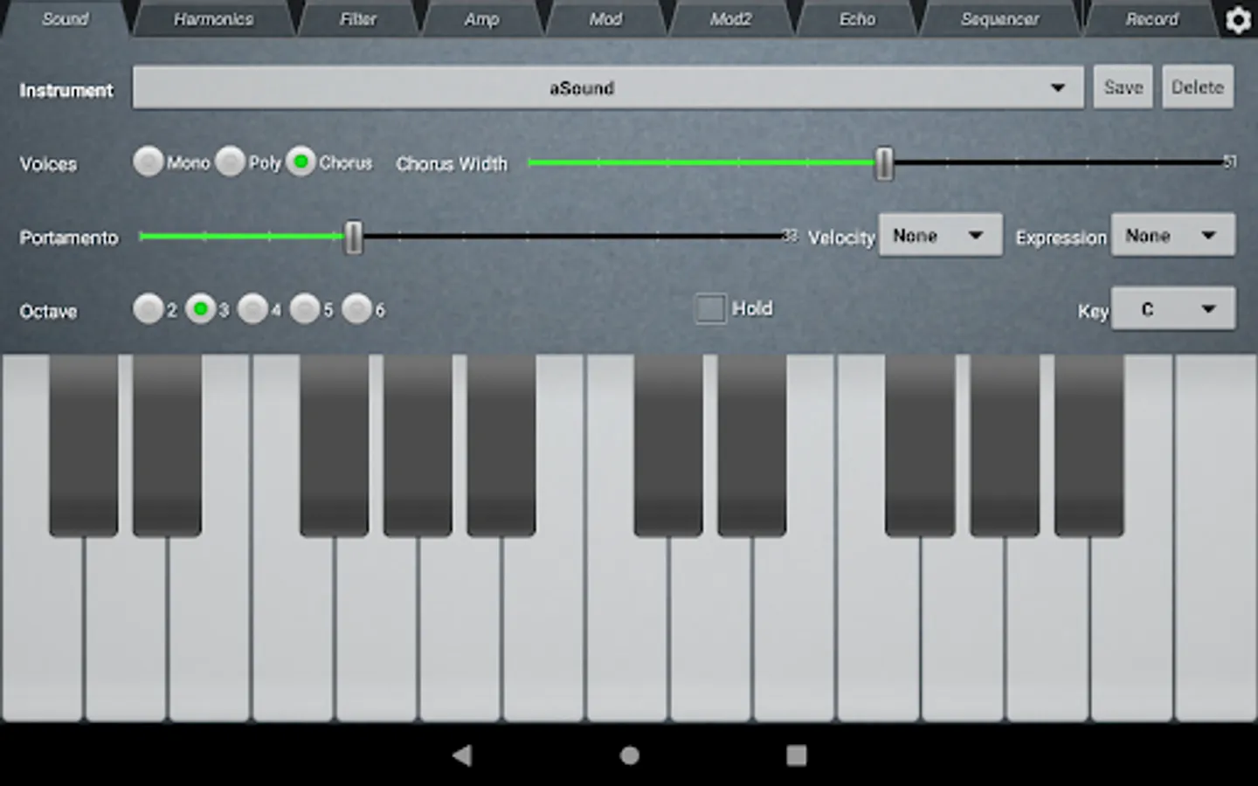The height and width of the screenshot is (786, 1258).
Task: Switch to the Sequencer tab
Action: pyautogui.click(x=1000, y=19)
